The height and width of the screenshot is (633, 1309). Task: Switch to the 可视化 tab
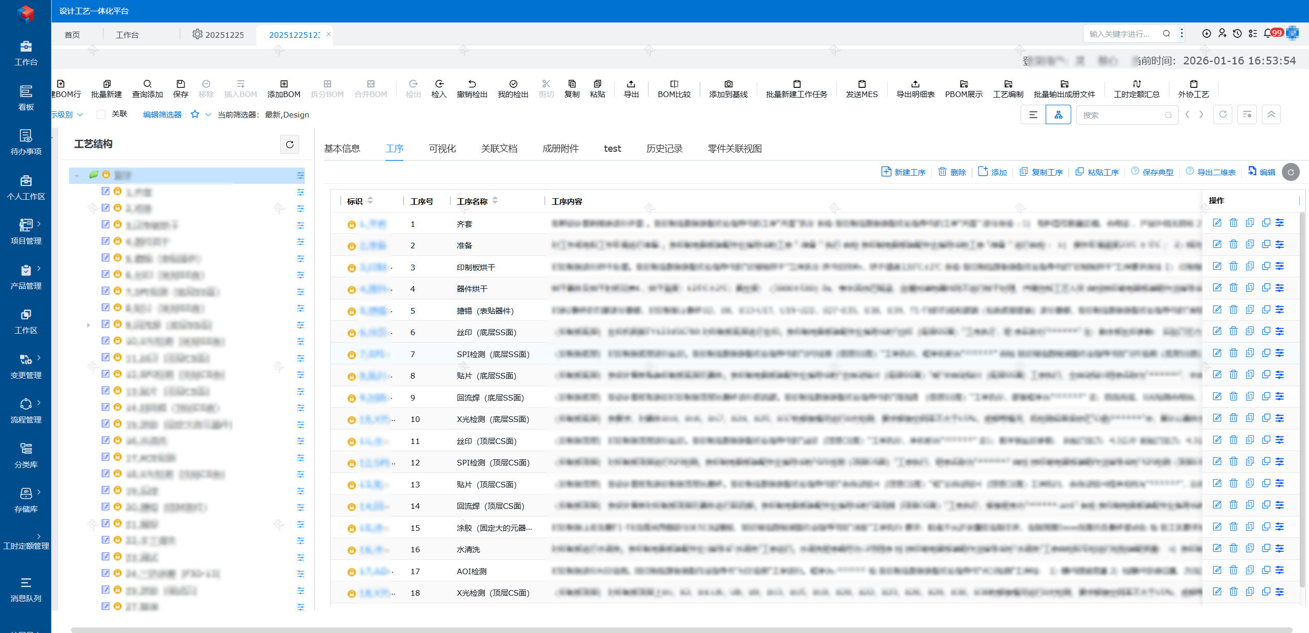[442, 149]
